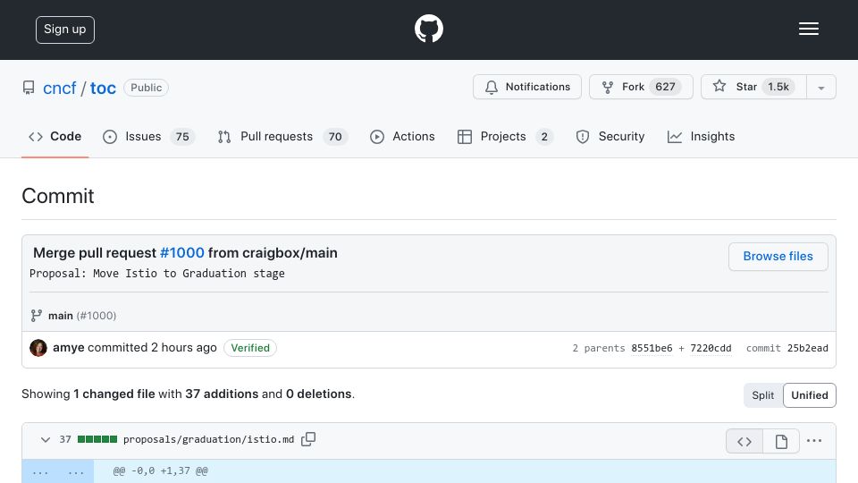Open the main branch link

click(x=60, y=316)
